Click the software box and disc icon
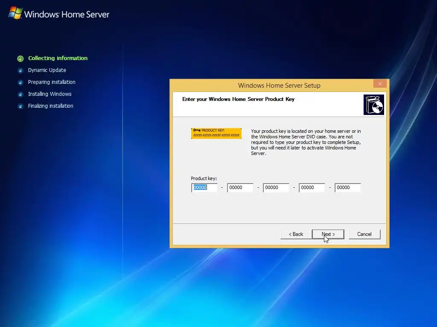This screenshot has height=327, width=437. (374, 105)
